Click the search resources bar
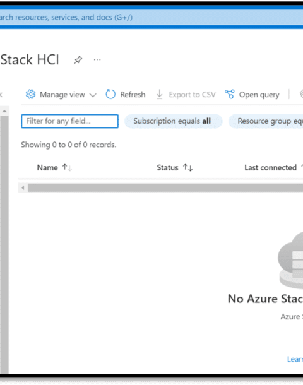 151,17
